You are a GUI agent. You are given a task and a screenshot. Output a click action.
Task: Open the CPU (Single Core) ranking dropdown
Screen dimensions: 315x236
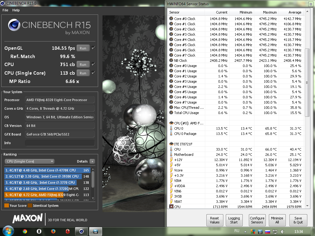click(30, 161)
